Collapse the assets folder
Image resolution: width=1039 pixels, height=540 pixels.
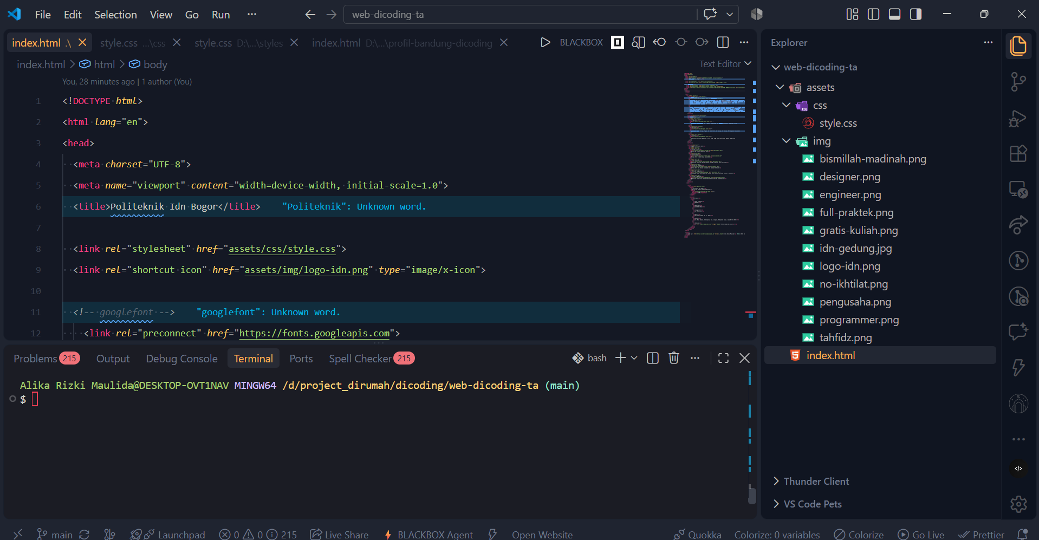coord(780,87)
